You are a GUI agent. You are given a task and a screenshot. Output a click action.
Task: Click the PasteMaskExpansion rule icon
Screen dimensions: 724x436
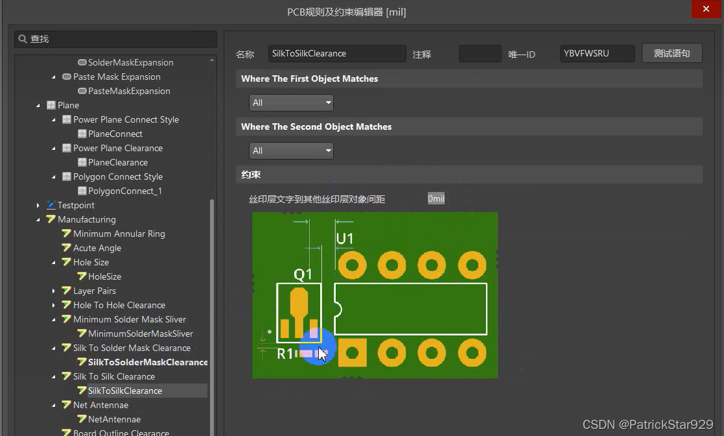coord(82,91)
